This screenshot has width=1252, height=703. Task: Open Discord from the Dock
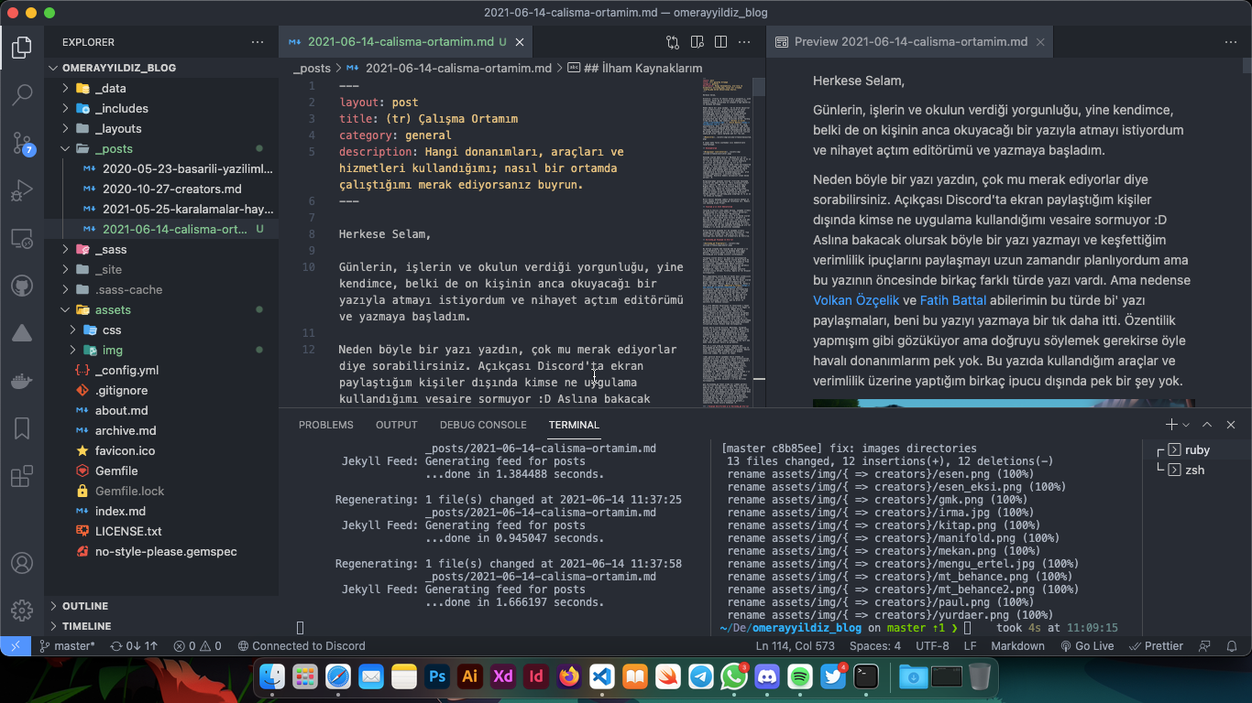[767, 676]
